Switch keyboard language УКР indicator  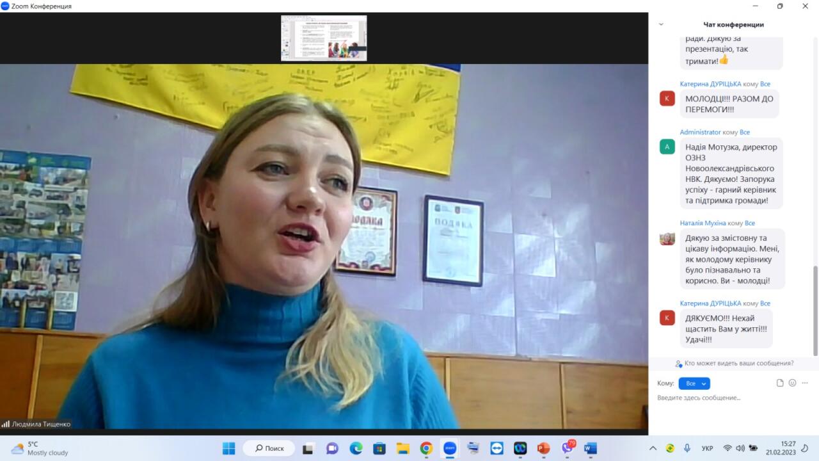tap(708, 448)
